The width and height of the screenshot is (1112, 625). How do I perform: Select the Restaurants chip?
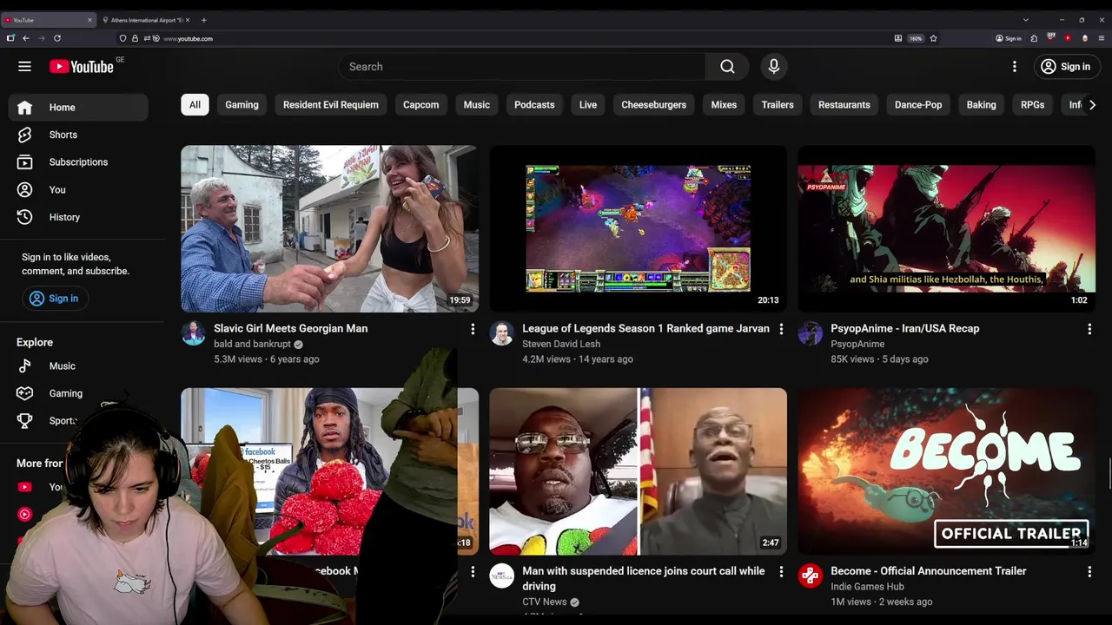pos(844,105)
